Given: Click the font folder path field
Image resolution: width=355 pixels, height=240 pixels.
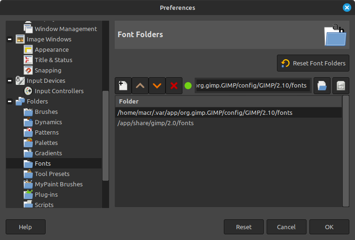Looking at the screenshot, I should [252, 86].
